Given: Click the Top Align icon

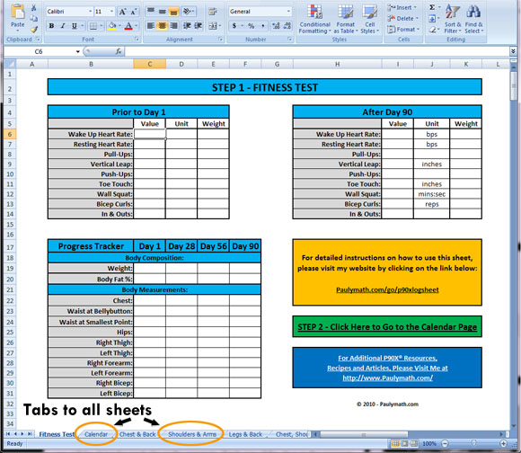Looking at the screenshot, I should (151, 11).
